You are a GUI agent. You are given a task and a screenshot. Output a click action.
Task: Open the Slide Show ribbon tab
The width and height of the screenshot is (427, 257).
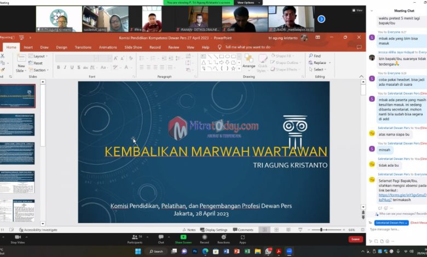133,48
